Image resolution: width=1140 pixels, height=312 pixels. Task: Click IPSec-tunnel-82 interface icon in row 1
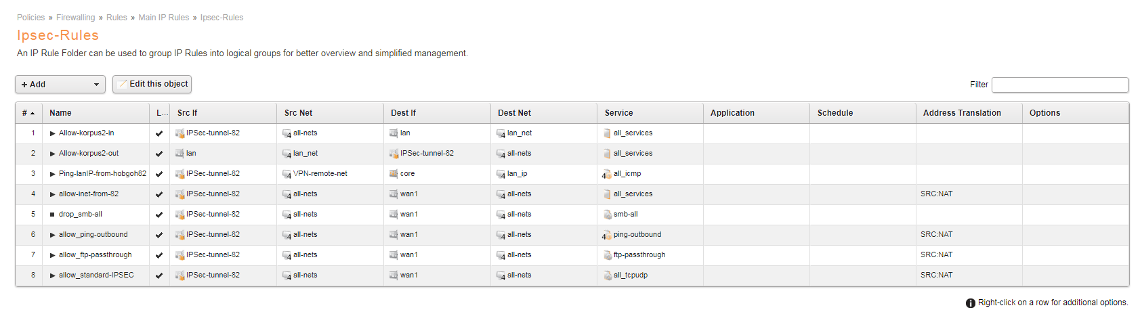[180, 133]
